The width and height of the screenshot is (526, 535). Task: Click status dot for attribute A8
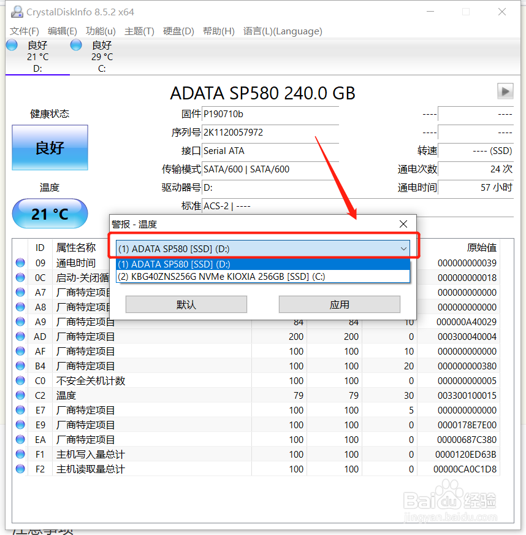click(20, 307)
